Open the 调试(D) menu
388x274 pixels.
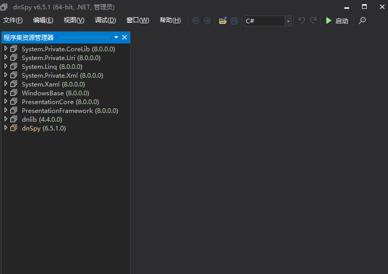(x=105, y=20)
